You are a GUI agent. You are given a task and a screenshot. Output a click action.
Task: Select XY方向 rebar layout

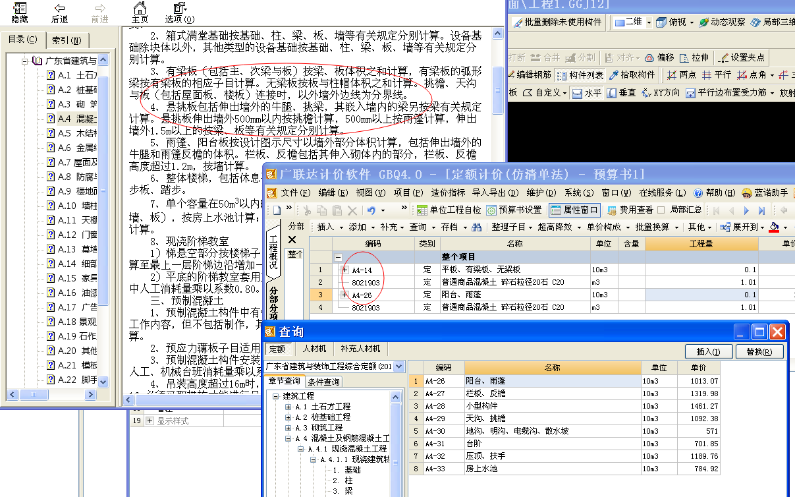click(x=661, y=93)
